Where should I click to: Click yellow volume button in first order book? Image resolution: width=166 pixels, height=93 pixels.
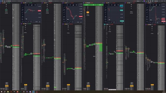[x=7, y=86]
